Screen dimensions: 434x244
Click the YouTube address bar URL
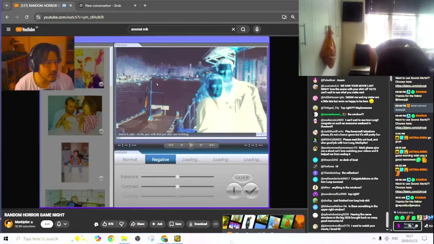pyautogui.click(x=74, y=17)
